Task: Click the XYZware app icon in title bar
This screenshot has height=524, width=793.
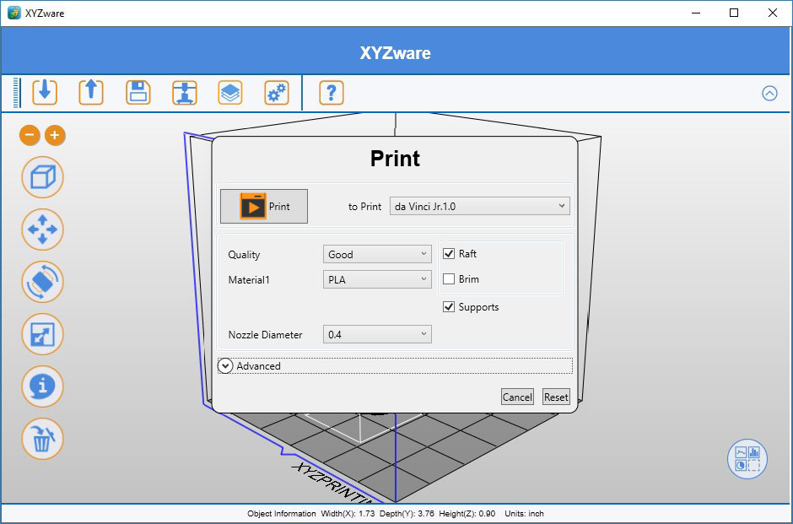Action: point(14,13)
